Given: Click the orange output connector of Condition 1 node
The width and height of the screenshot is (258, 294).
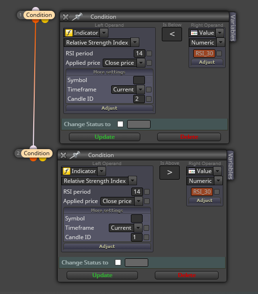Looking at the screenshot, I should click(x=36, y=21).
